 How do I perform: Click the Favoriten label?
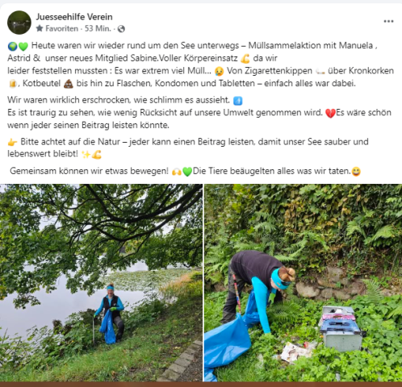[x=61, y=28]
